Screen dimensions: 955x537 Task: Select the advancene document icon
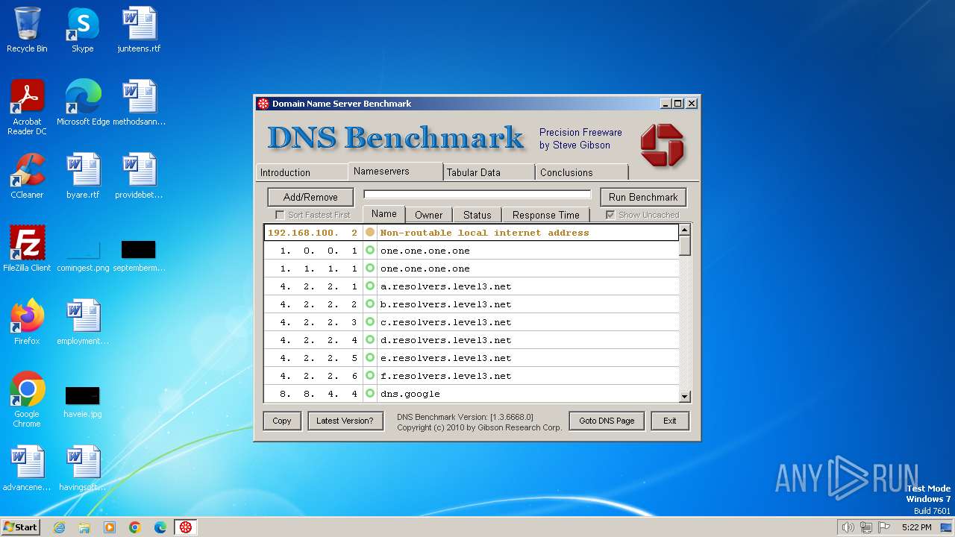(27, 468)
